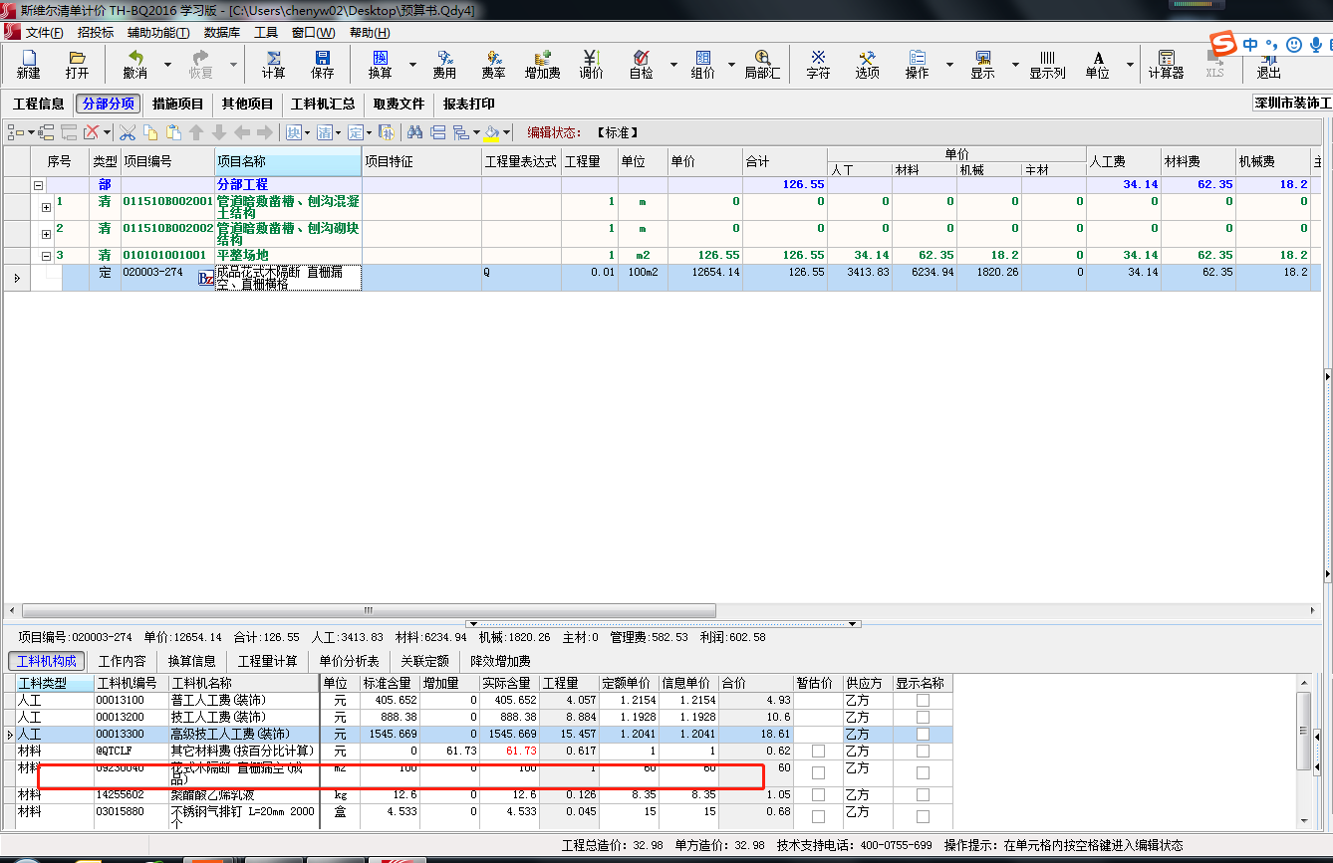Collapse the 分部工程 tree node
This screenshot has width=1333, height=863.
click(x=39, y=185)
